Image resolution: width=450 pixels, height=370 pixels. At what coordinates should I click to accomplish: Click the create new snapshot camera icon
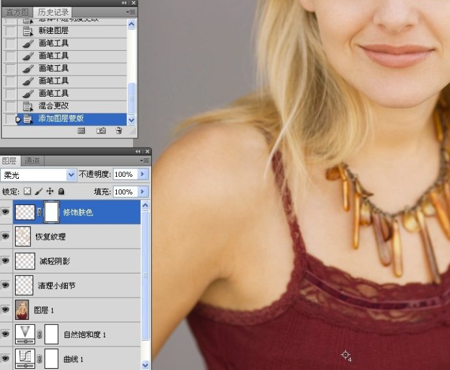[x=100, y=131]
